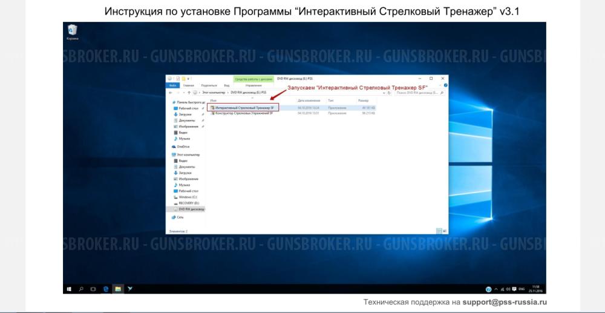605x313 pixels.
Task: Select DVD RW дисковод (E:) PSS in address bar
Action: coord(249,93)
